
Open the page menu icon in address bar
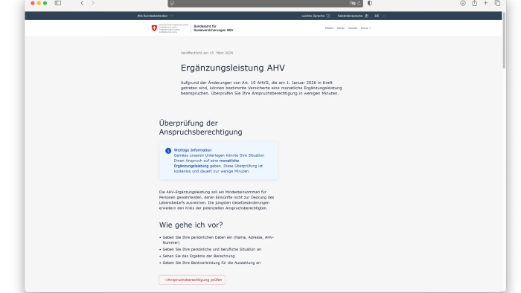(x=172, y=3)
